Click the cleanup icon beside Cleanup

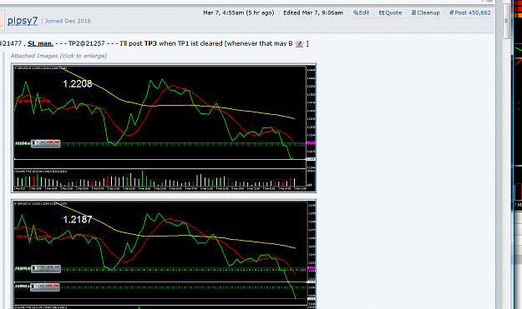click(413, 12)
